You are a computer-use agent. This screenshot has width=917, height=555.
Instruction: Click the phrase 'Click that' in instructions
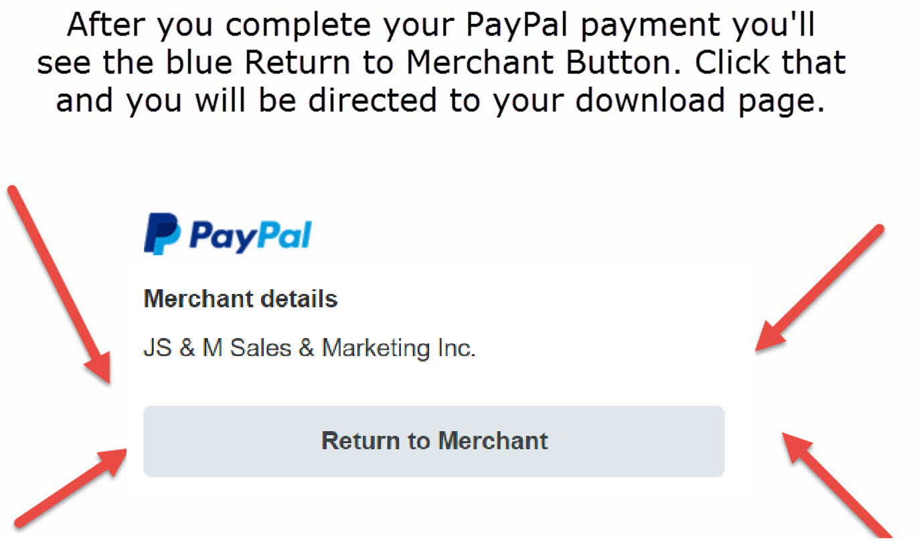770,63
